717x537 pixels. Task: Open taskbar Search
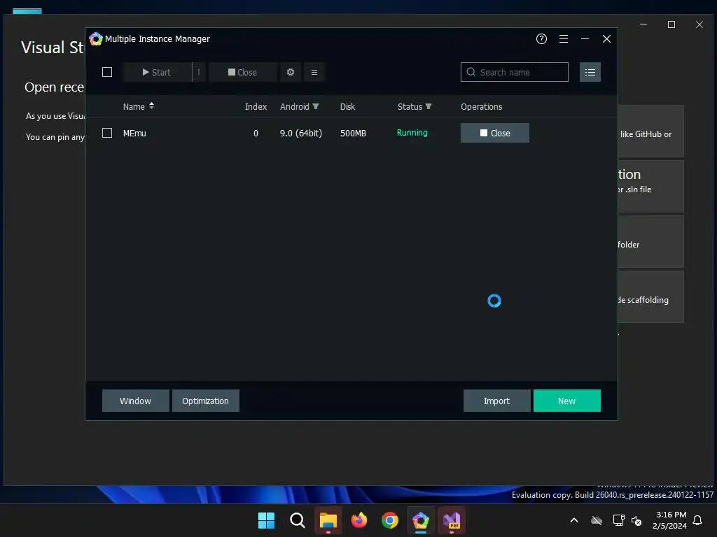click(297, 520)
